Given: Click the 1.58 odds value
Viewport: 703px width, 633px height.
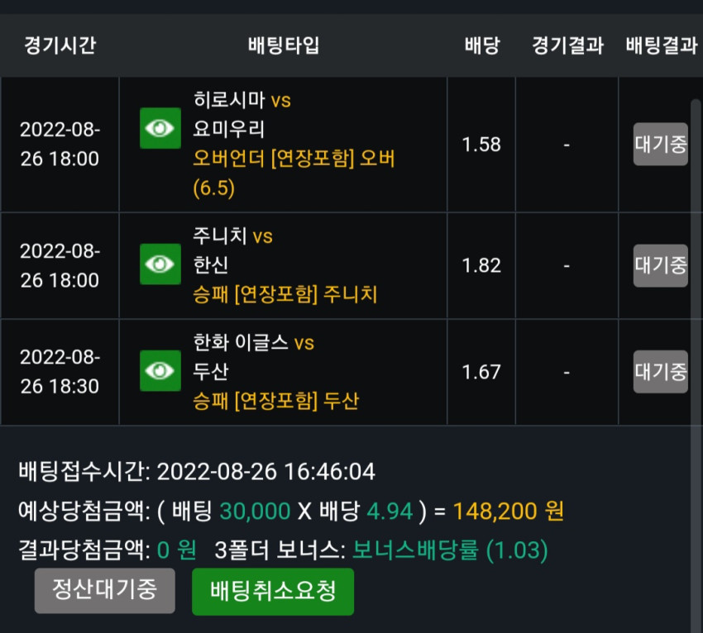Looking at the screenshot, I should 481,145.
